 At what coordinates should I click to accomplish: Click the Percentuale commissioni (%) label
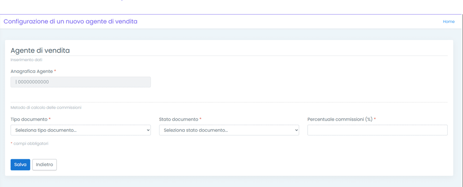tap(339, 119)
